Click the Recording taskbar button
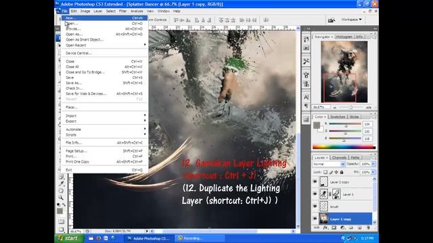Viewport: 433px width, 243px height. click(x=200, y=238)
